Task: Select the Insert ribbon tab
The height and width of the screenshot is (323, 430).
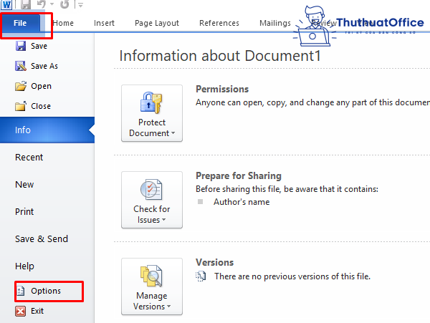Action: pos(104,24)
